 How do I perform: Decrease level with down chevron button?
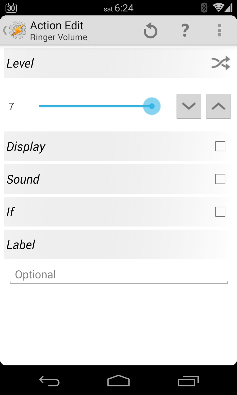coord(189,106)
